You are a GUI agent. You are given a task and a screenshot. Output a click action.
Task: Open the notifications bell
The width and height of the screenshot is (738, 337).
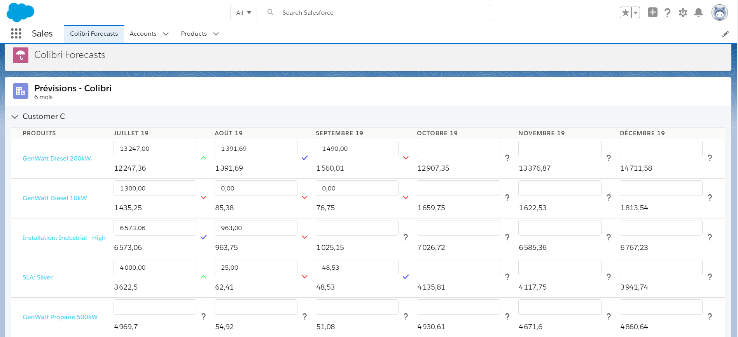pos(698,13)
